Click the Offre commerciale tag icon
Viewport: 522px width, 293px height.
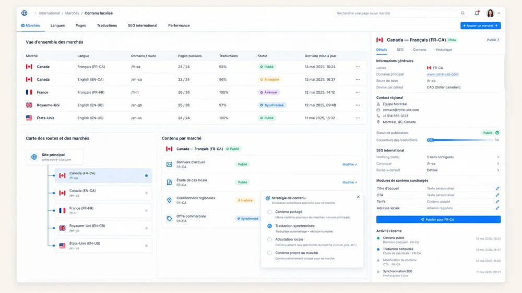(169, 219)
